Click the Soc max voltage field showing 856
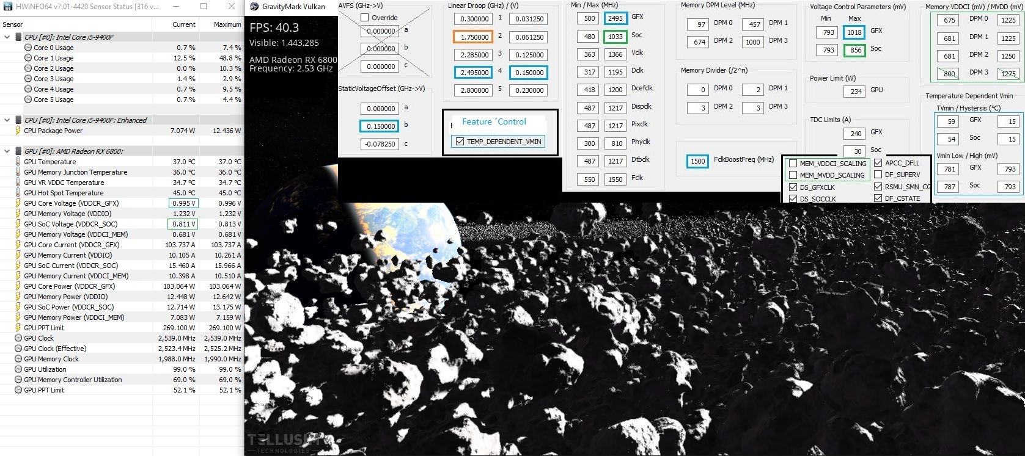The image size is (1025, 456). coord(854,50)
